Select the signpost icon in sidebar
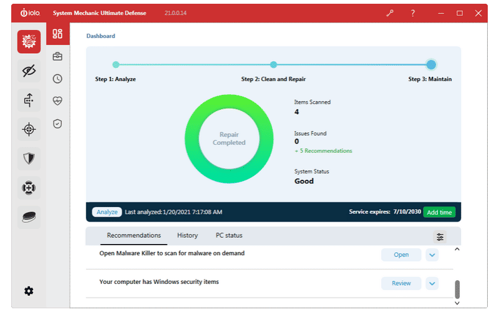The image size is (499, 312). coord(29,100)
